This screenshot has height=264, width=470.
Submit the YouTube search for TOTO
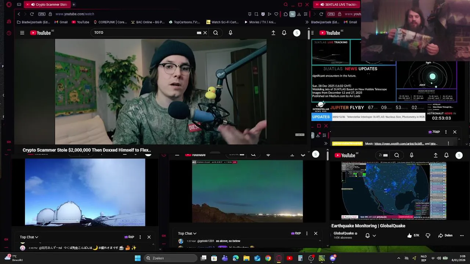coord(216,33)
